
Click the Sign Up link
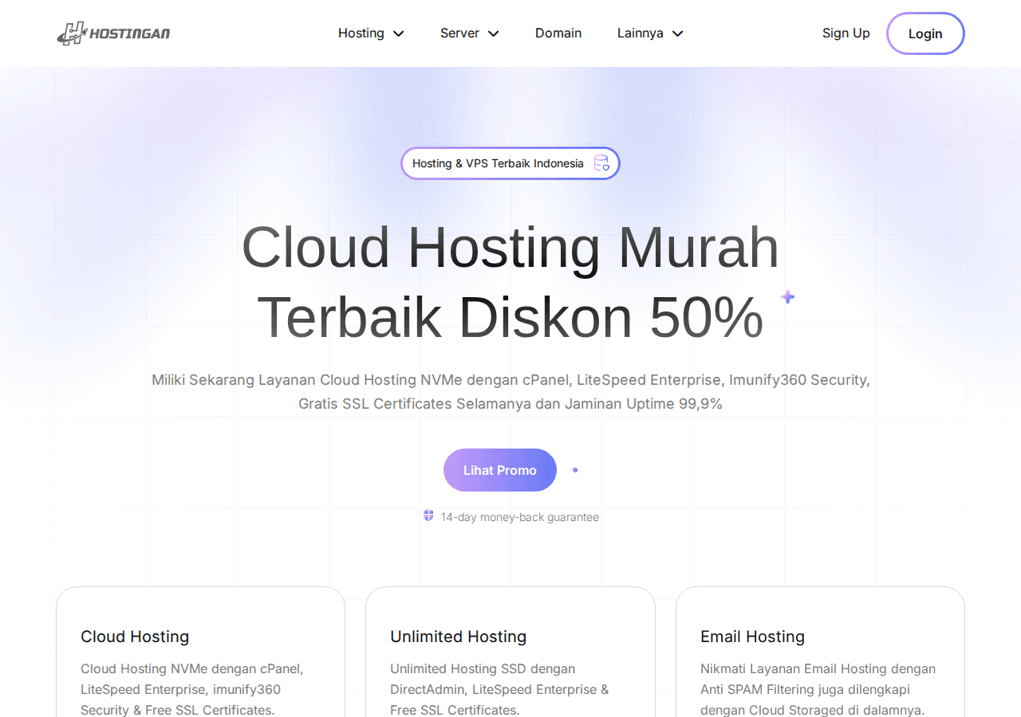point(846,33)
